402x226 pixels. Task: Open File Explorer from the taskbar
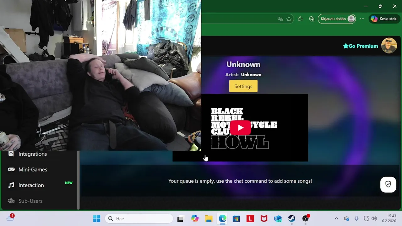pyautogui.click(x=209, y=218)
